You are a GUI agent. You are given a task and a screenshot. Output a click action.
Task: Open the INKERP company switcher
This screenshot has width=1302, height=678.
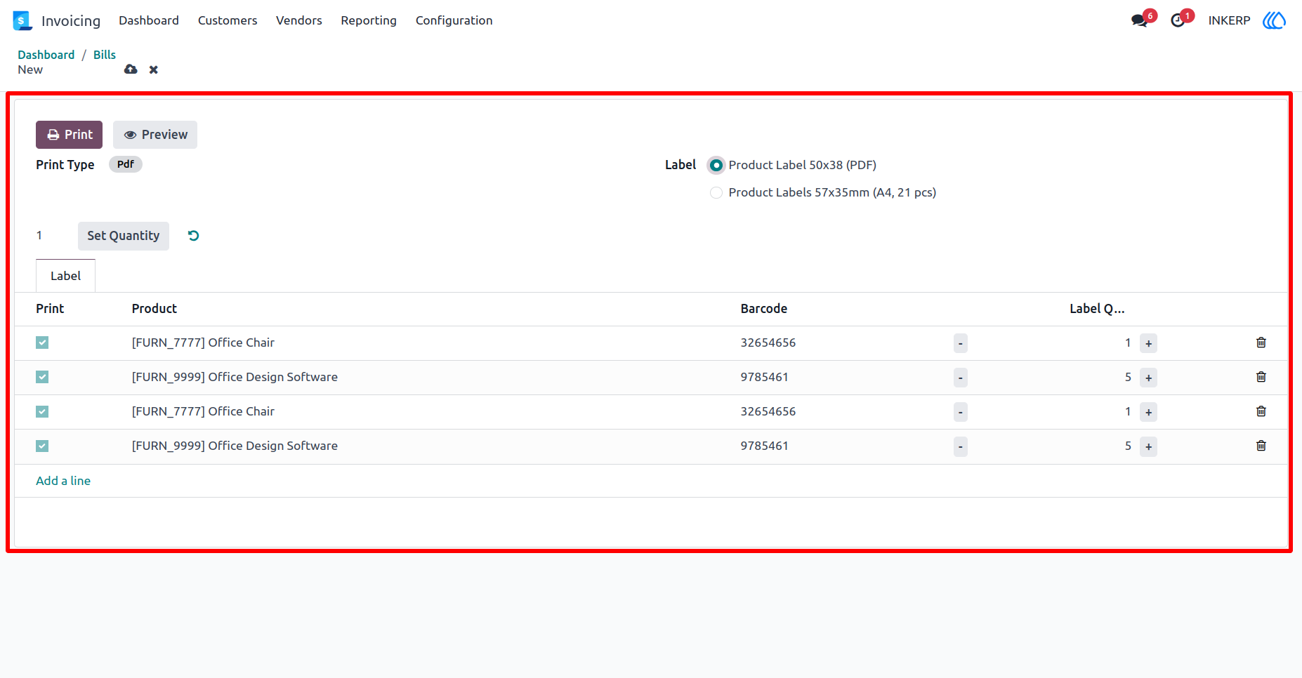coord(1229,20)
